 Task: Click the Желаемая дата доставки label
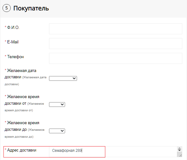click(20, 74)
